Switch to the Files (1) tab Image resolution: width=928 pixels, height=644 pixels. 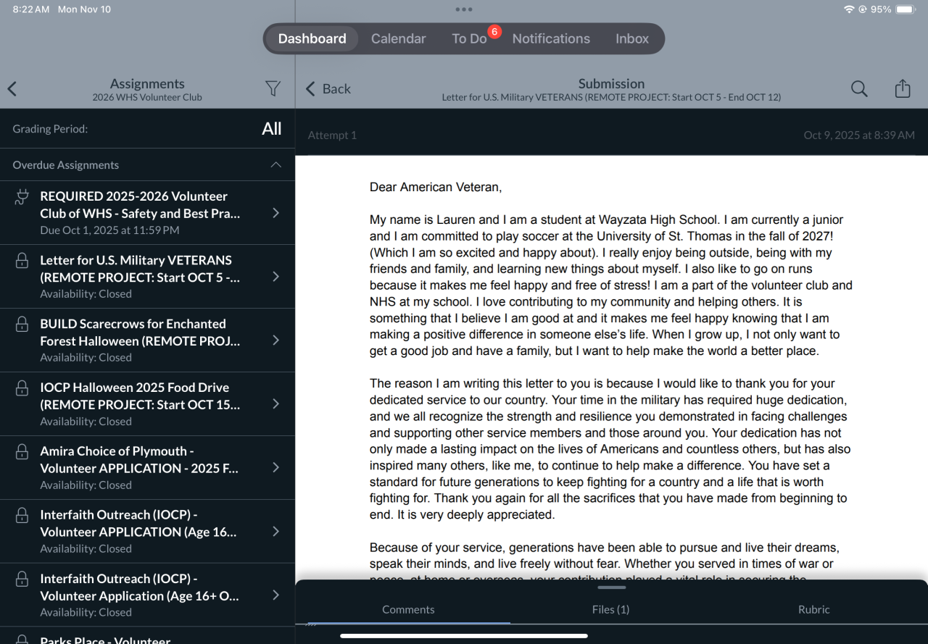[610, 609]
